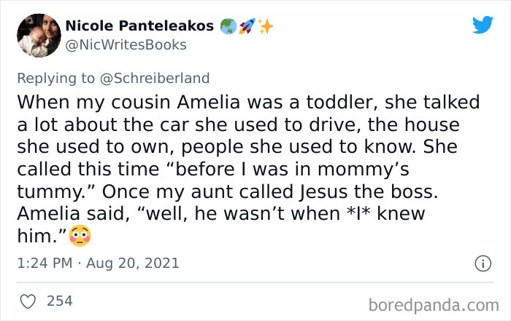Screen dimensions: 511x321
Task: Visit the @NicWritesBooks handle
Action: pyautogui.click(x=126, y=45)
